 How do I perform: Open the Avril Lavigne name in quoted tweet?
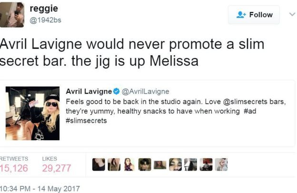pyautogui.click(x=89, y=92)
